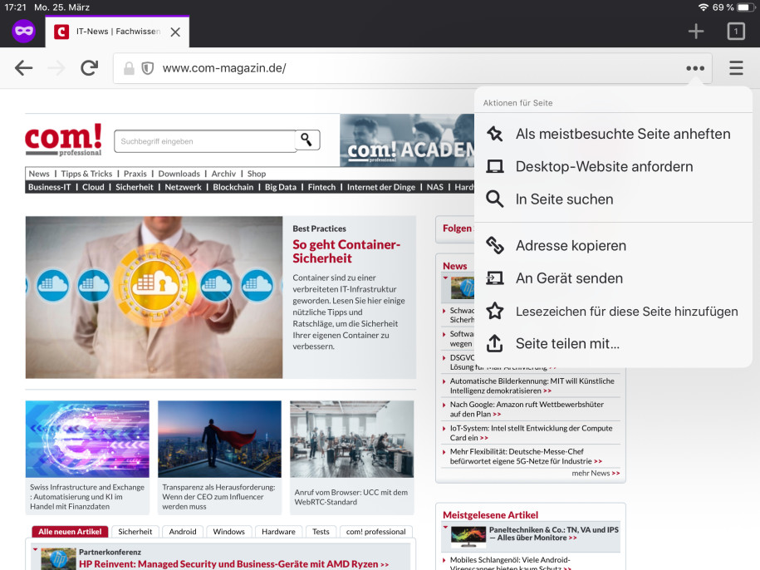
Task: Open the Sicherheit category in black bar
Action: (135, 187)
